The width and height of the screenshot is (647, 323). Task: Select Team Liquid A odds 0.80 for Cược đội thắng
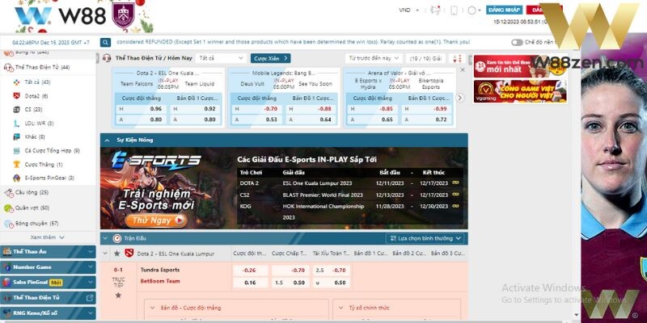(141, 120)
